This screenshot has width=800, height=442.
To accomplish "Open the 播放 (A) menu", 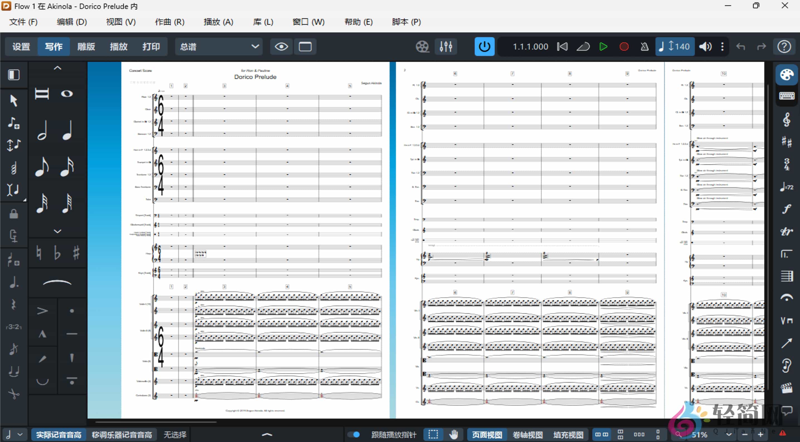I will coord(218,22).
